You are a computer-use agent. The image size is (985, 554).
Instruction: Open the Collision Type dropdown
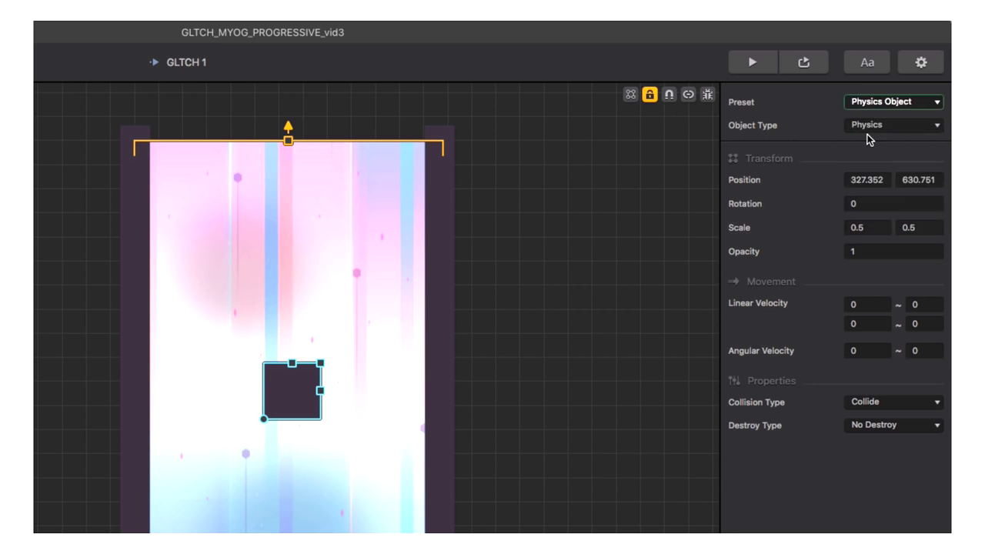click(893, 402)
